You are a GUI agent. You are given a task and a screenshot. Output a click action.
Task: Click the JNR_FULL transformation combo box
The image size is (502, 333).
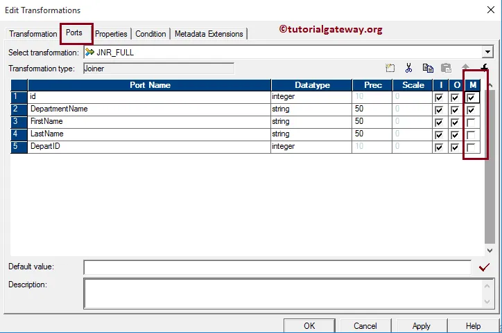pos(288,52)
